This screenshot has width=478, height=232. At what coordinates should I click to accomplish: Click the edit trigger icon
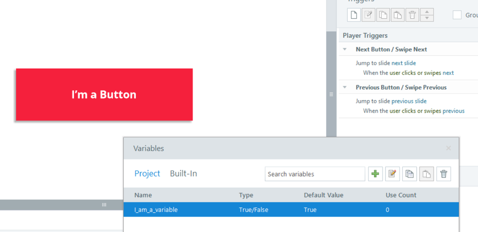tap(368, 15)
